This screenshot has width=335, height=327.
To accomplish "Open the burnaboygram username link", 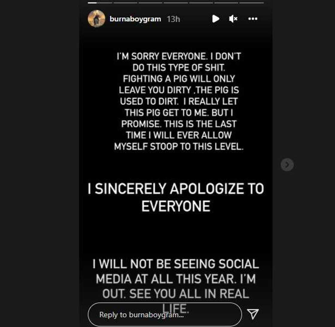I will [135, 19].
